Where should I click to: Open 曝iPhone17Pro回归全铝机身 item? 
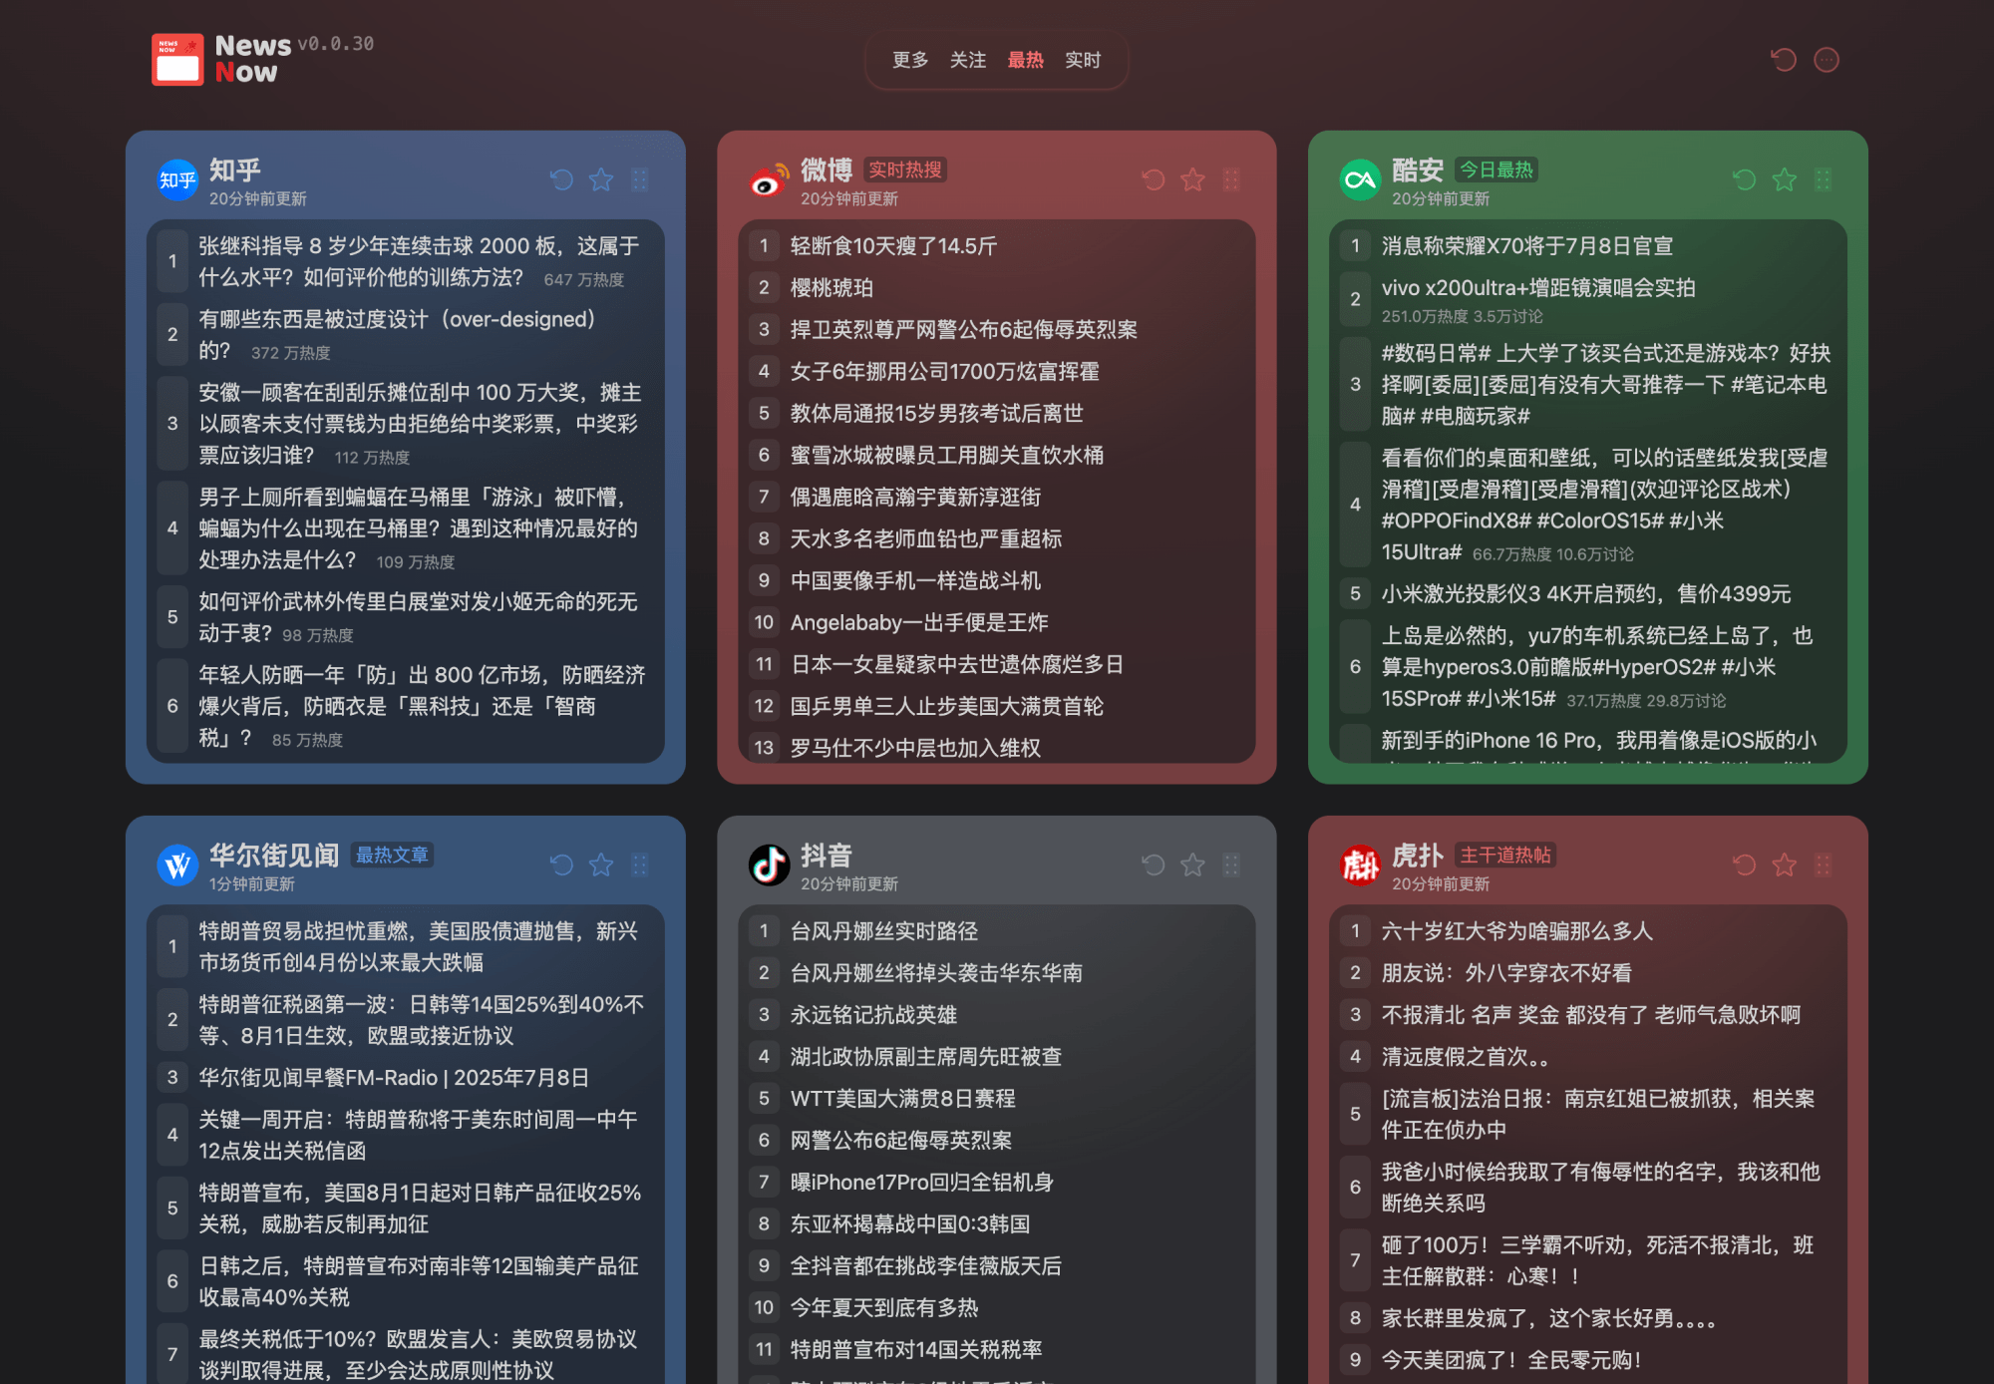pos(996,1183)
